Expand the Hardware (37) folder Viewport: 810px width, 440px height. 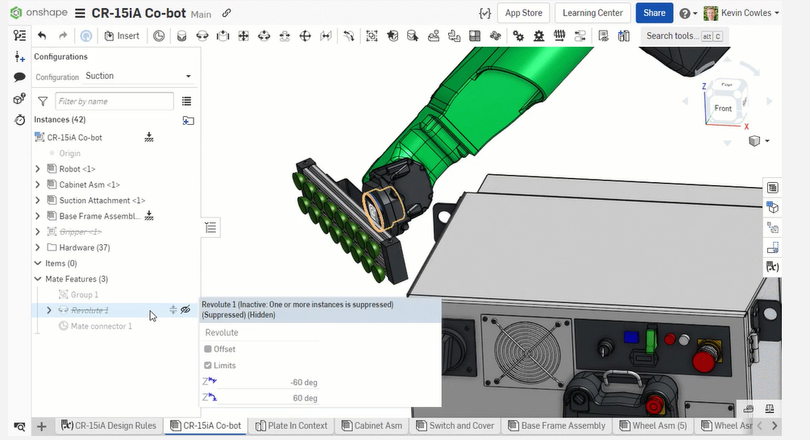point(38,247)
